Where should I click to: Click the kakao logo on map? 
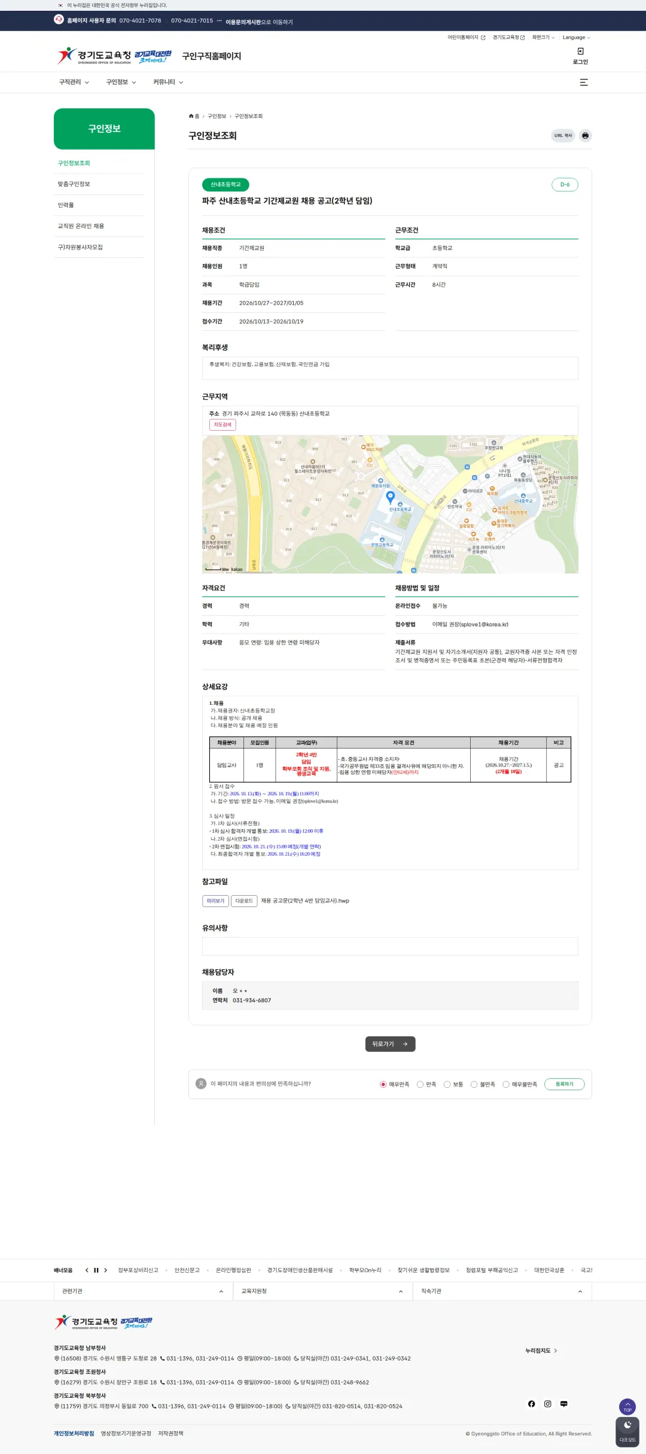(x=237, y=569)
